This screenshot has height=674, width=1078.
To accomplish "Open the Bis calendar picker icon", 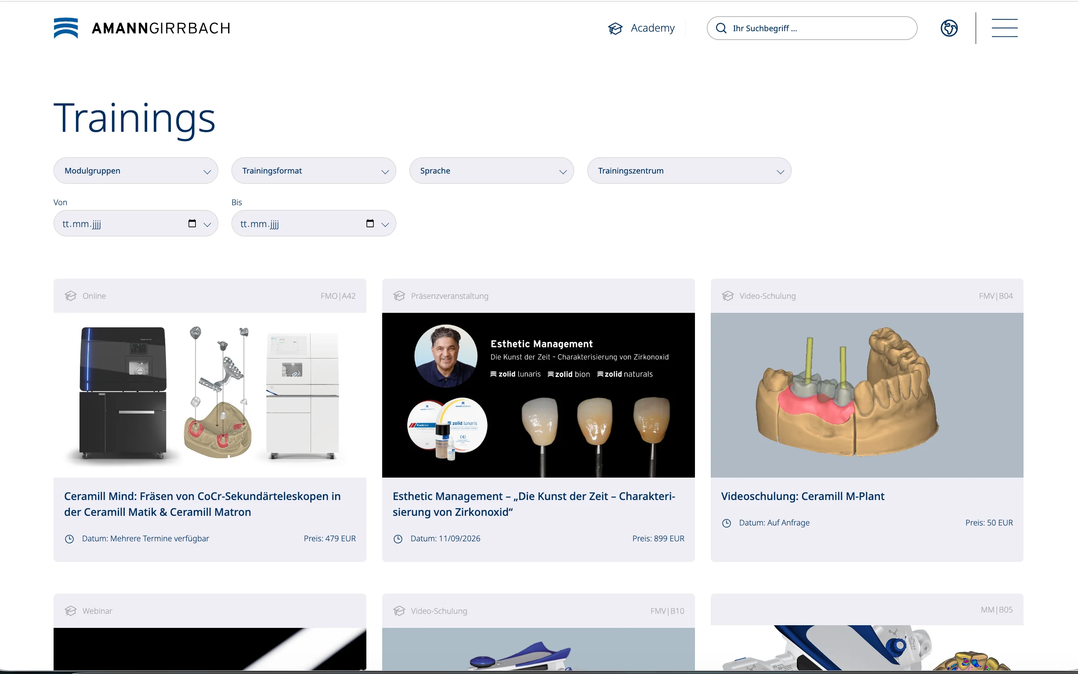I will point(370,223).
